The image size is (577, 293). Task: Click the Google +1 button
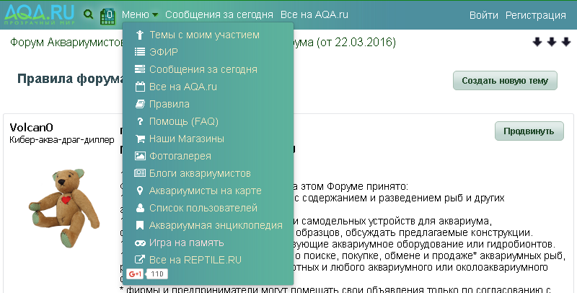coord(134,274)
